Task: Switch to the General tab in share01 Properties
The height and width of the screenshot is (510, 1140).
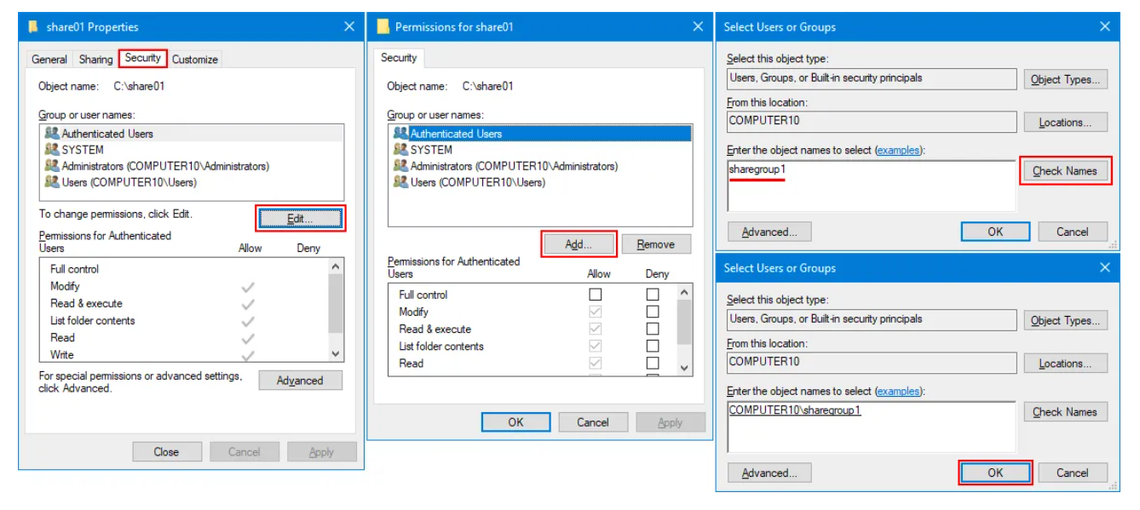Action: click(49, 60)
